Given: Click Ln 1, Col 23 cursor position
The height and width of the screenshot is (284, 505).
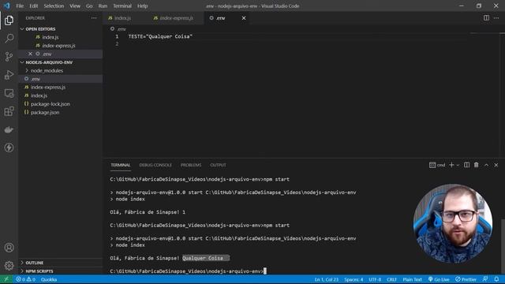Looking at the screenshot, I should point(326,279).
